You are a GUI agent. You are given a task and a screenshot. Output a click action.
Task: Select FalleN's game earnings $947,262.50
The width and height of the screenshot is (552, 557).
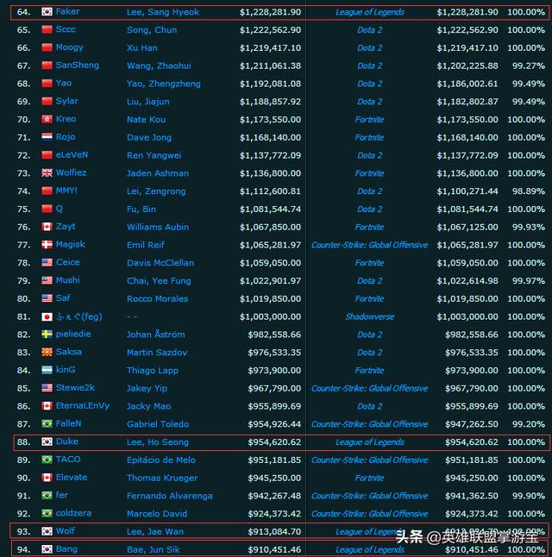472,424
